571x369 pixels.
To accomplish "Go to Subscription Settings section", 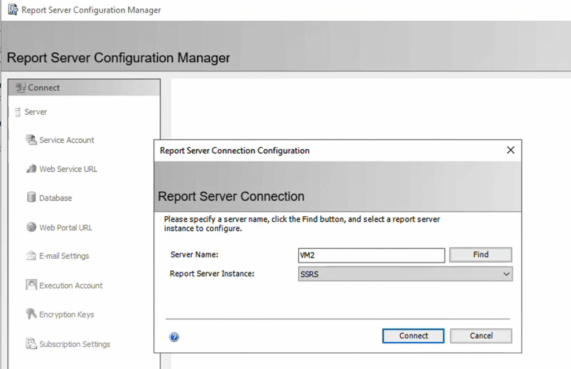I will click(x=75, y=344).
